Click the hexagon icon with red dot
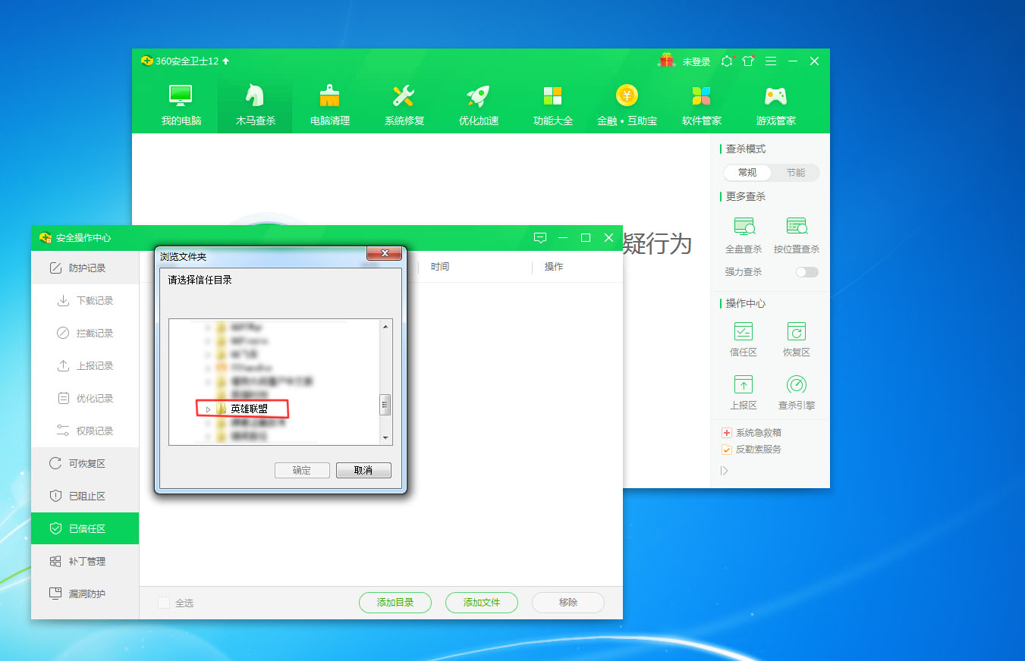This screenshot has width=1025, height=661. pyautogui.click(x=727, y=61)
